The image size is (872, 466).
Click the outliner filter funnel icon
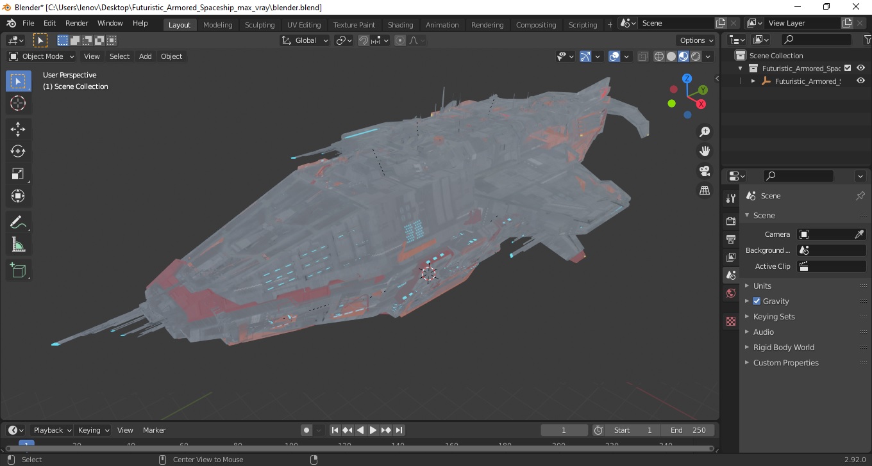(x=868, y=40)
